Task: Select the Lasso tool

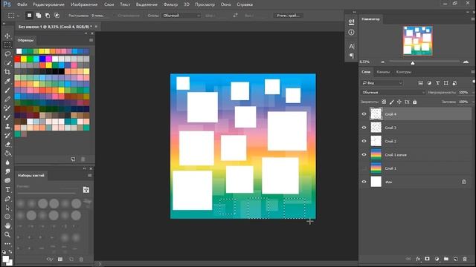Action: pyautogui.click(x=7, y=54)
